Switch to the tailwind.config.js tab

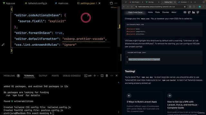click(36, 3)
